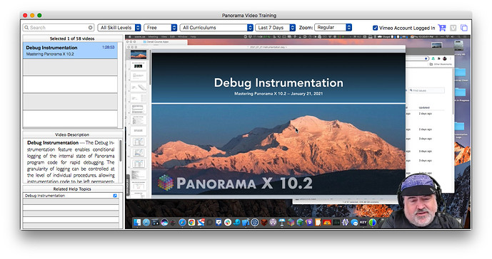Click Safari compass icon in video dock
This screenshot has height=259, width=492.
[182, 223]
